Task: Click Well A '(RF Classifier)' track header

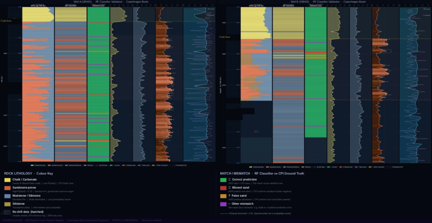Action: pos(70,5)
